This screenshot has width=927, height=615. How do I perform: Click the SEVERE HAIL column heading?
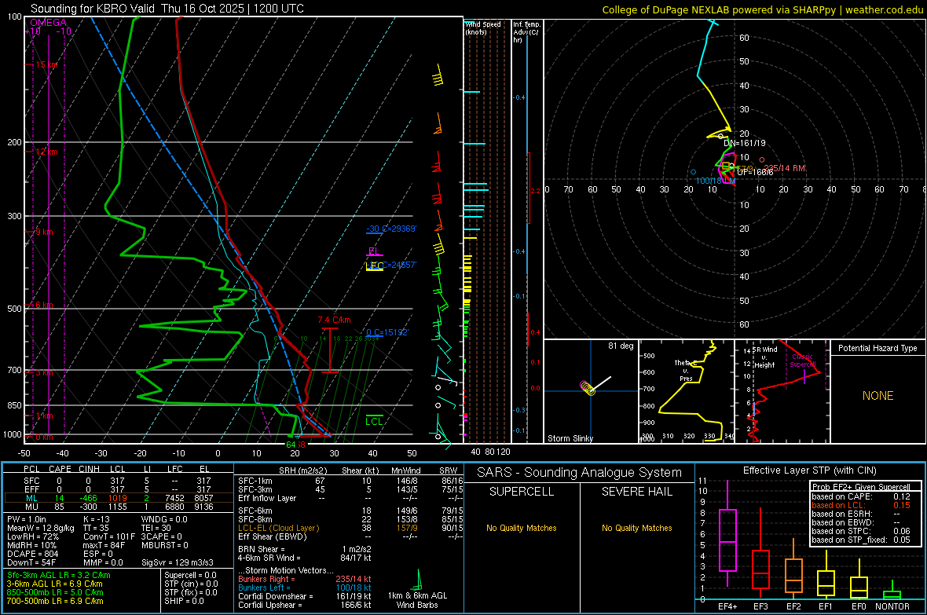(x=636, y=492)
